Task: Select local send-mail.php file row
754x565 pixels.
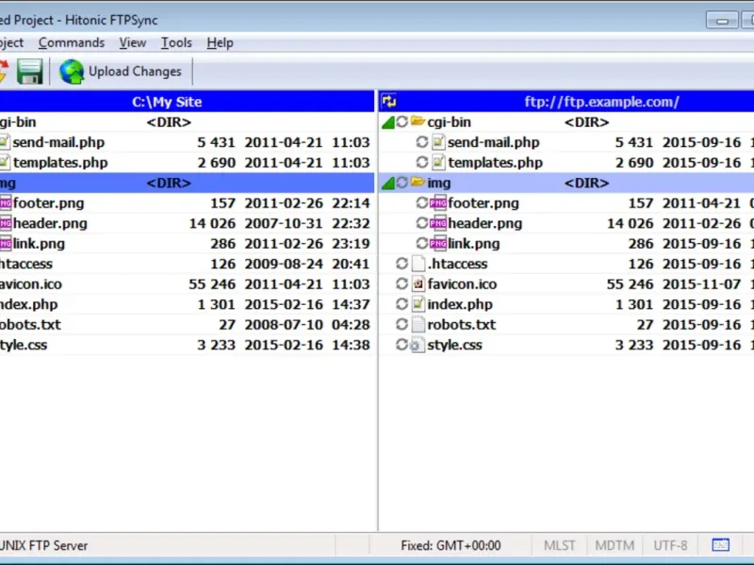Action: tap(187, 142)
